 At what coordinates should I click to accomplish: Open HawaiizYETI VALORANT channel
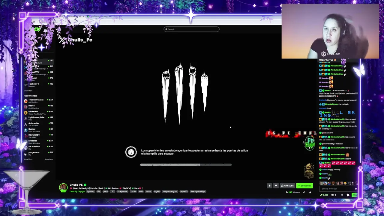click(x=39, y=136)
